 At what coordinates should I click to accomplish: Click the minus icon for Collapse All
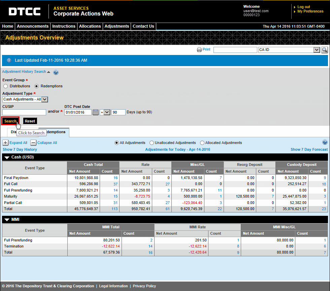(33, 143)
